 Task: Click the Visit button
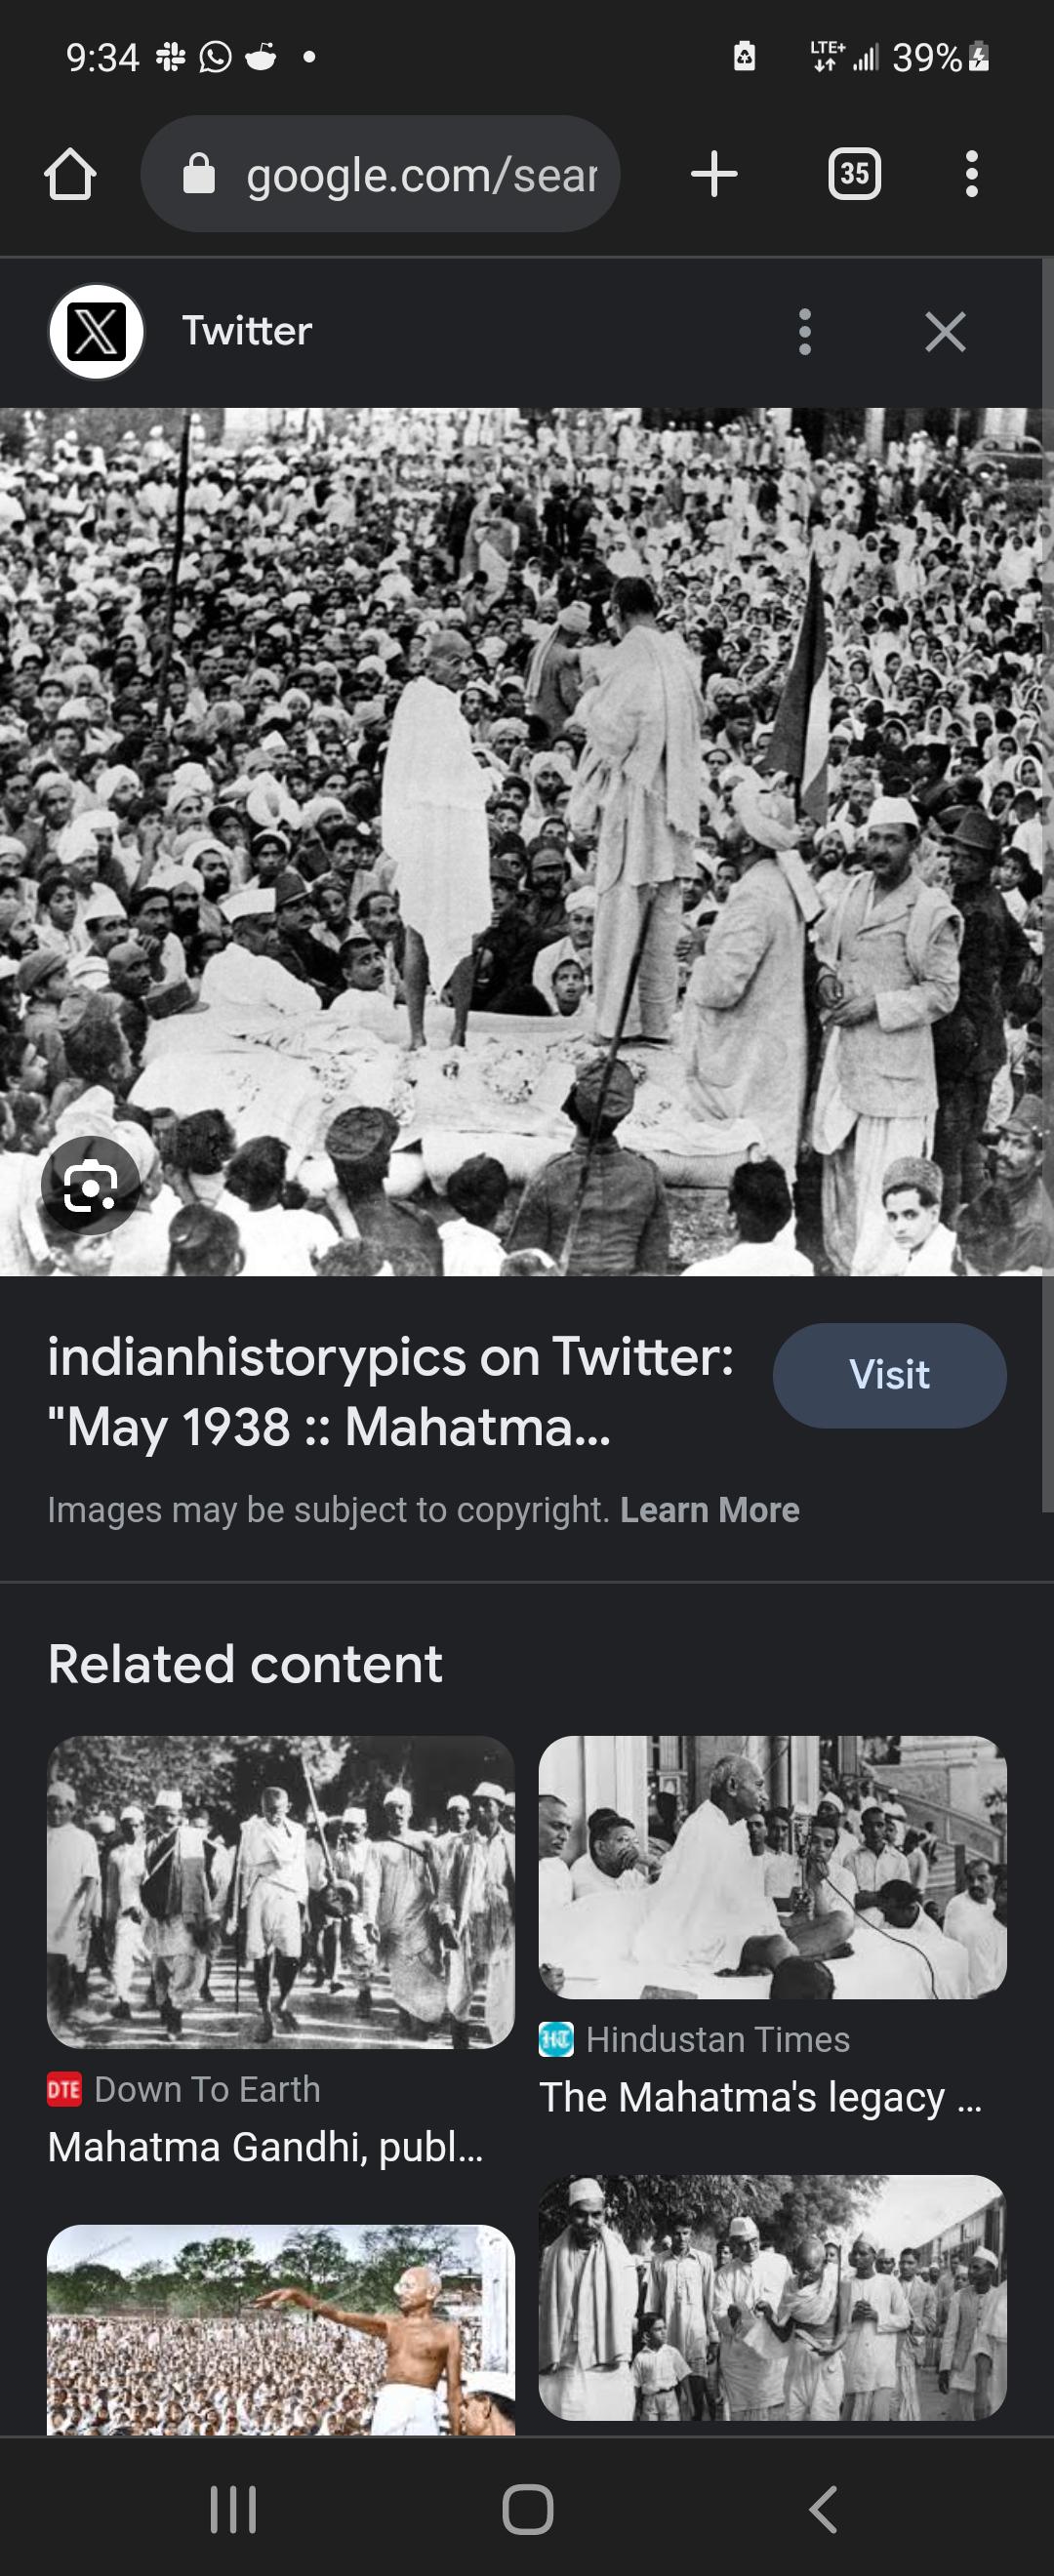tap(889, 1375)
